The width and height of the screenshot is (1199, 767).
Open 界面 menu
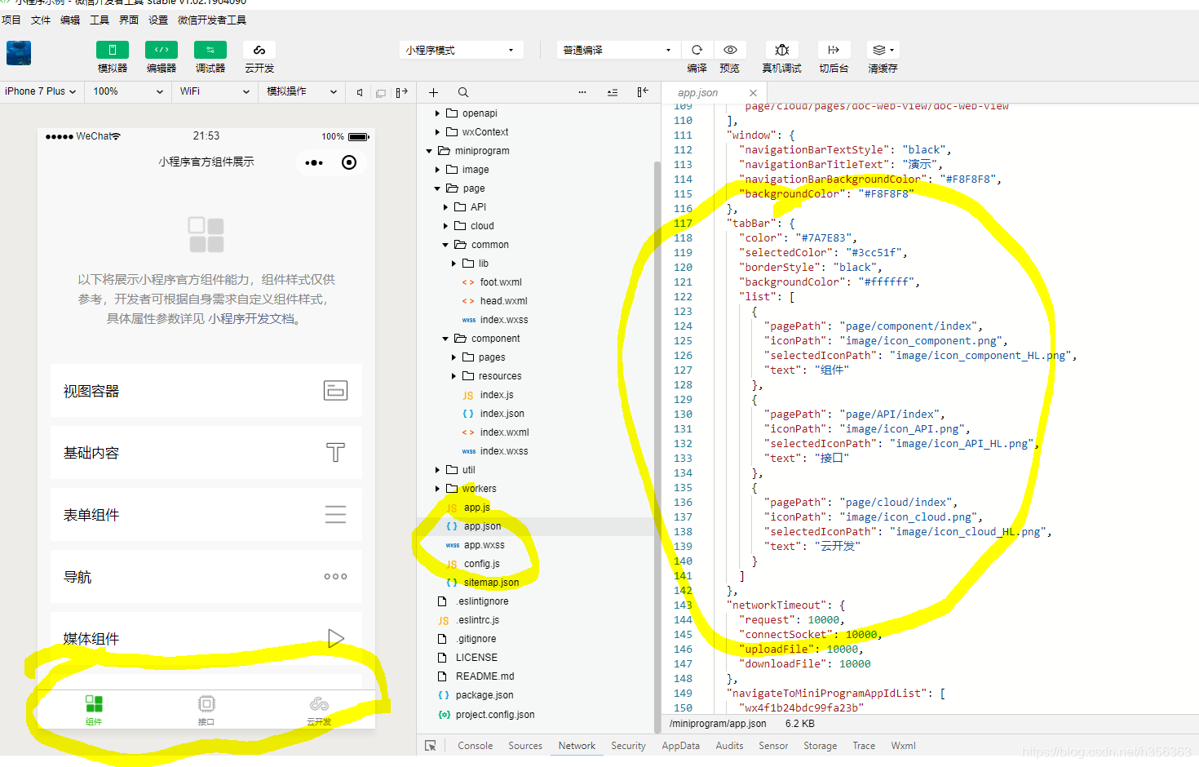[x=129, y=20]
